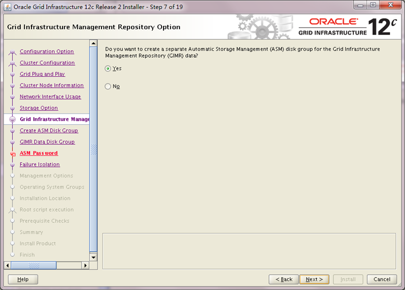Open the Help button
Screen dimensions: 405x290
pos(23,279)
